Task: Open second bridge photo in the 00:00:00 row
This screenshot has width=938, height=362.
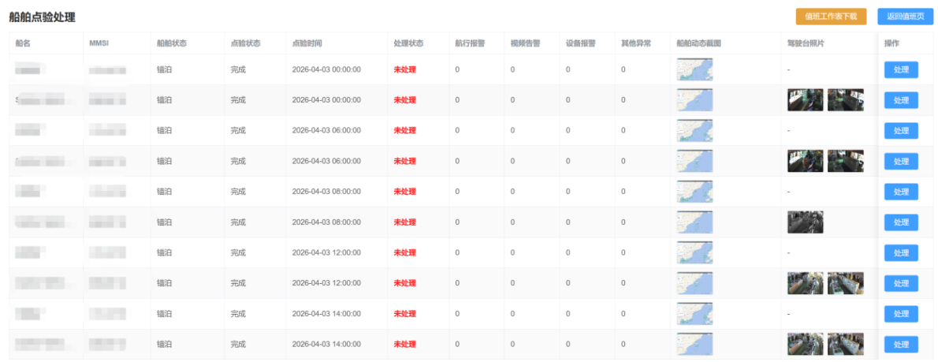Action: coord(845,100)
